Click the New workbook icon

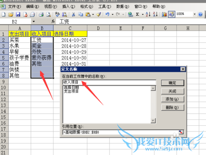[4, 14]
